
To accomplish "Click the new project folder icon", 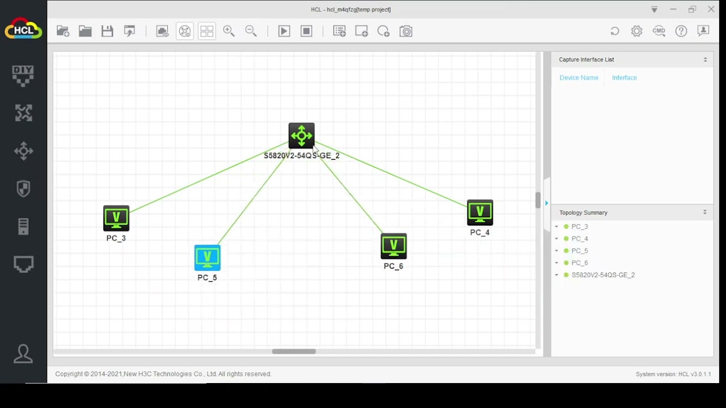I will pos(63,31).
